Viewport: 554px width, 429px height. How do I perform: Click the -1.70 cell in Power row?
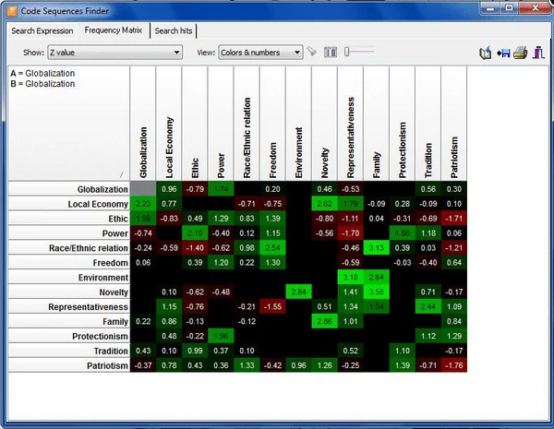[x=350, y=233]
